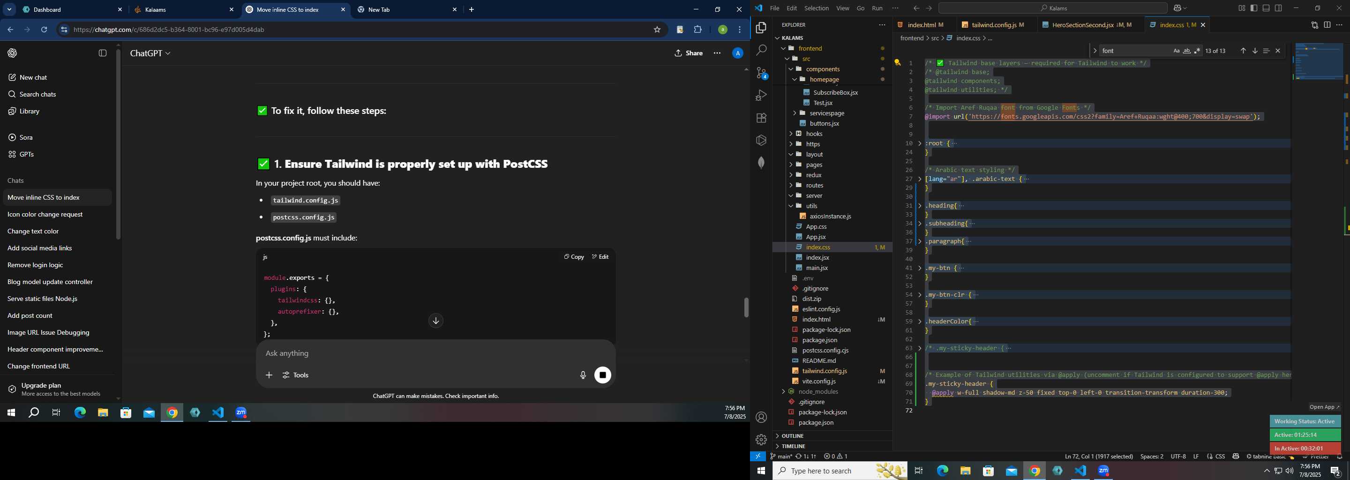Image resolution: width=1350 pixels, height=480 pixels.
Task: Open the Extensions view in VS Code
Action: coord(761,118)
